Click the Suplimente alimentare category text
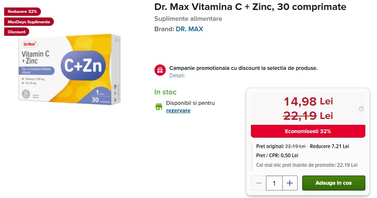This screenshot has height=198, width=377. click(x=188, y=19)
